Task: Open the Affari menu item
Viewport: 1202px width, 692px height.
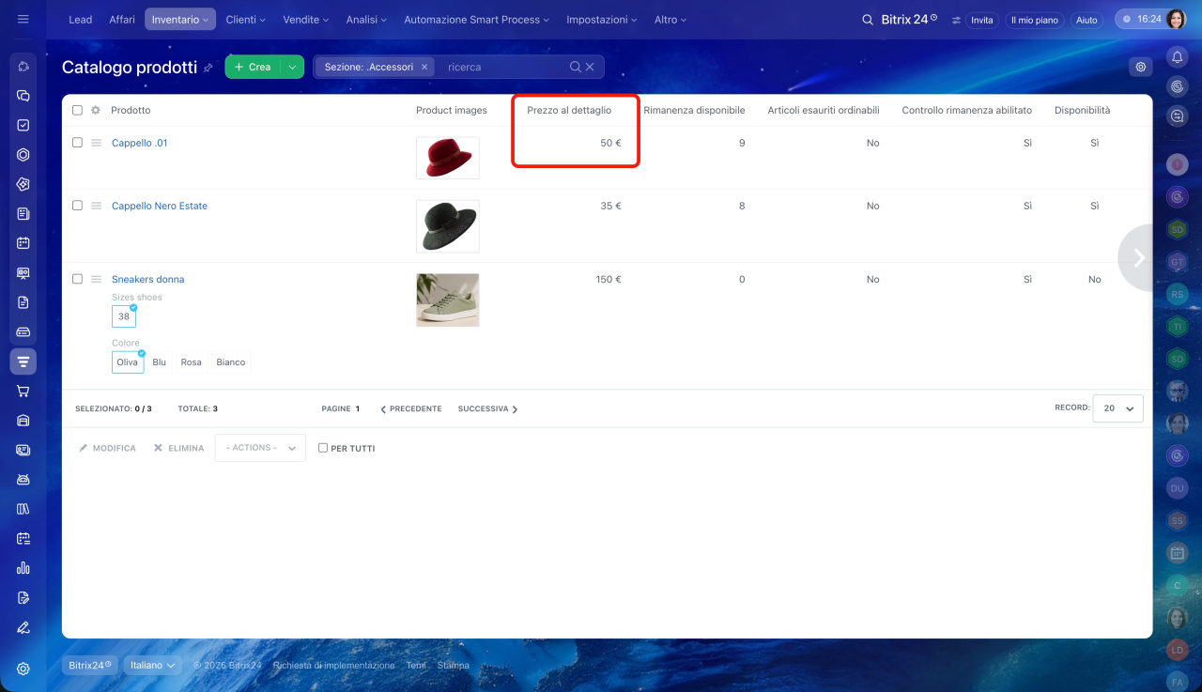Action: pos(122,20)
